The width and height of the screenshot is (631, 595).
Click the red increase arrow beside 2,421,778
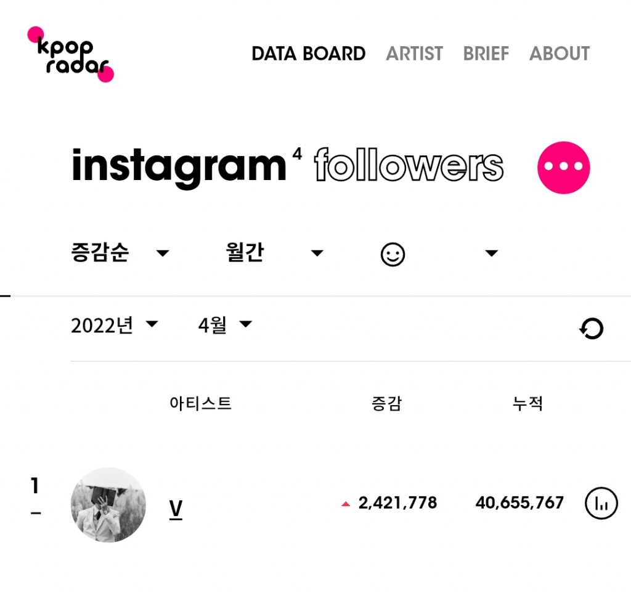coord(346,504)
